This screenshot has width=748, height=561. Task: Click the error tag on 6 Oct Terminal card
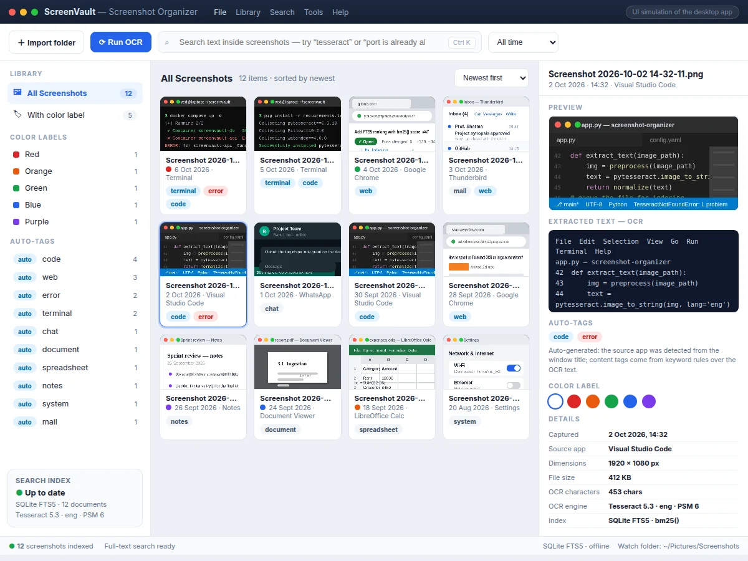tap(216, 191)
